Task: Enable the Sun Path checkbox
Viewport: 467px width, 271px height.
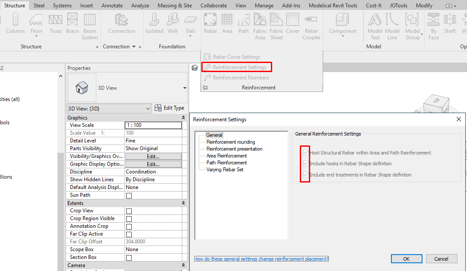Action: [129, 195]
